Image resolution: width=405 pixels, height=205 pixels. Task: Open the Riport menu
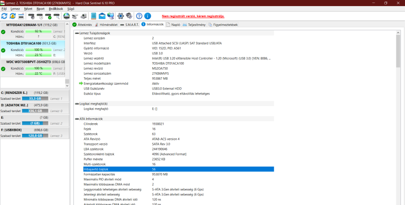[x=40, y=9]
